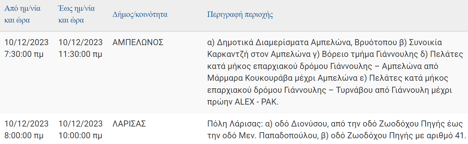This screenshot has height=144, width=468.
Task: Click the "Δήμος/κοινότητα" column header
Action: (x=140, y=15)
